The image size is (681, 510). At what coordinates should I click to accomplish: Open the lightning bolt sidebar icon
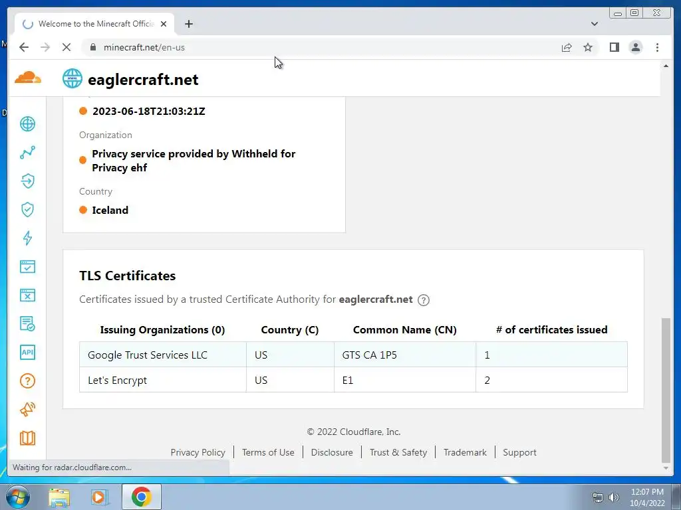click(27, 238)
